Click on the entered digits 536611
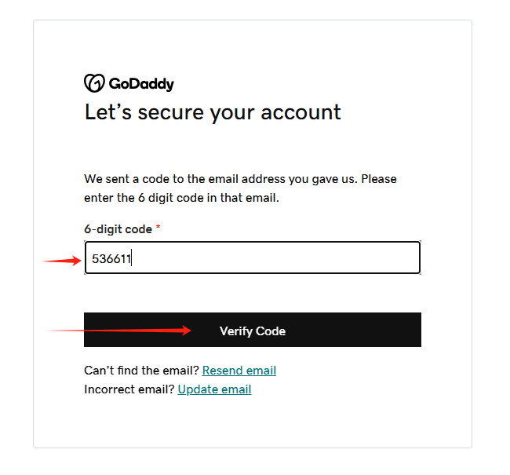 pyautogui.click(x=111, y=259)
